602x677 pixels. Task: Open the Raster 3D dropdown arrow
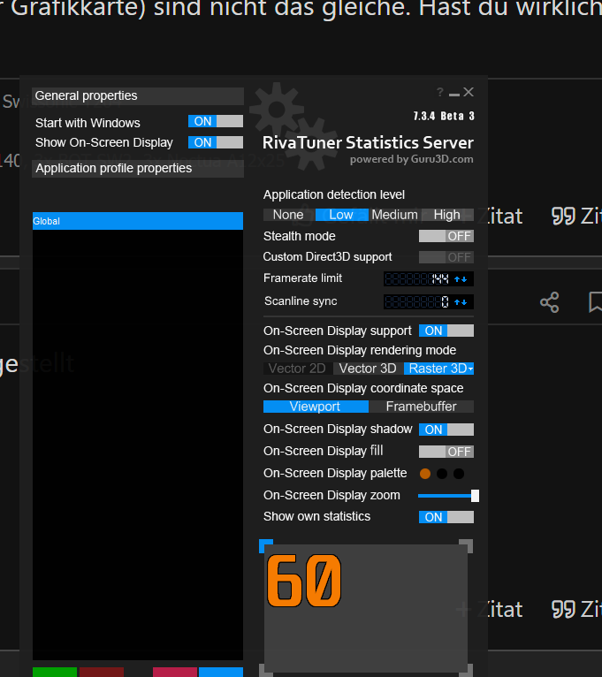(470, 369)
